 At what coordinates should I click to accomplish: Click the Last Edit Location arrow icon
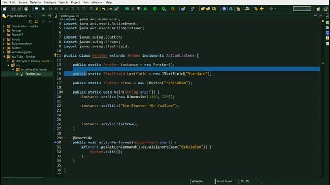pos(256,9)
